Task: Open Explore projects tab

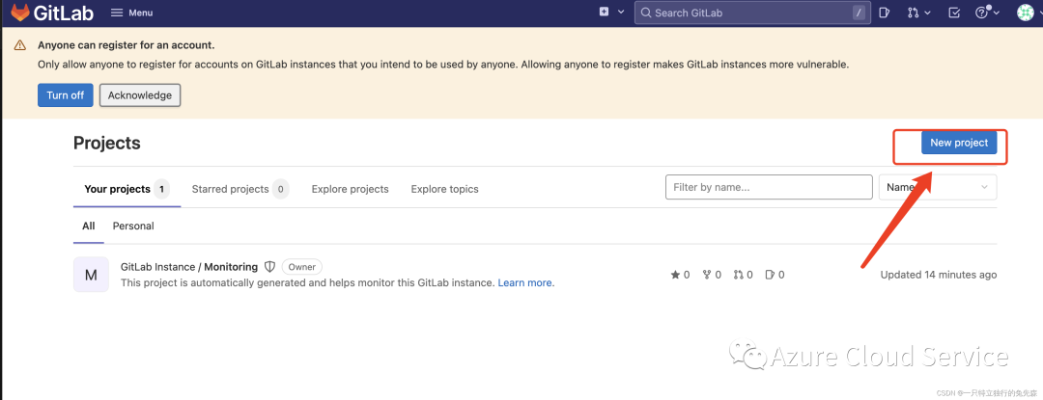Action: (x=350, y=189)
